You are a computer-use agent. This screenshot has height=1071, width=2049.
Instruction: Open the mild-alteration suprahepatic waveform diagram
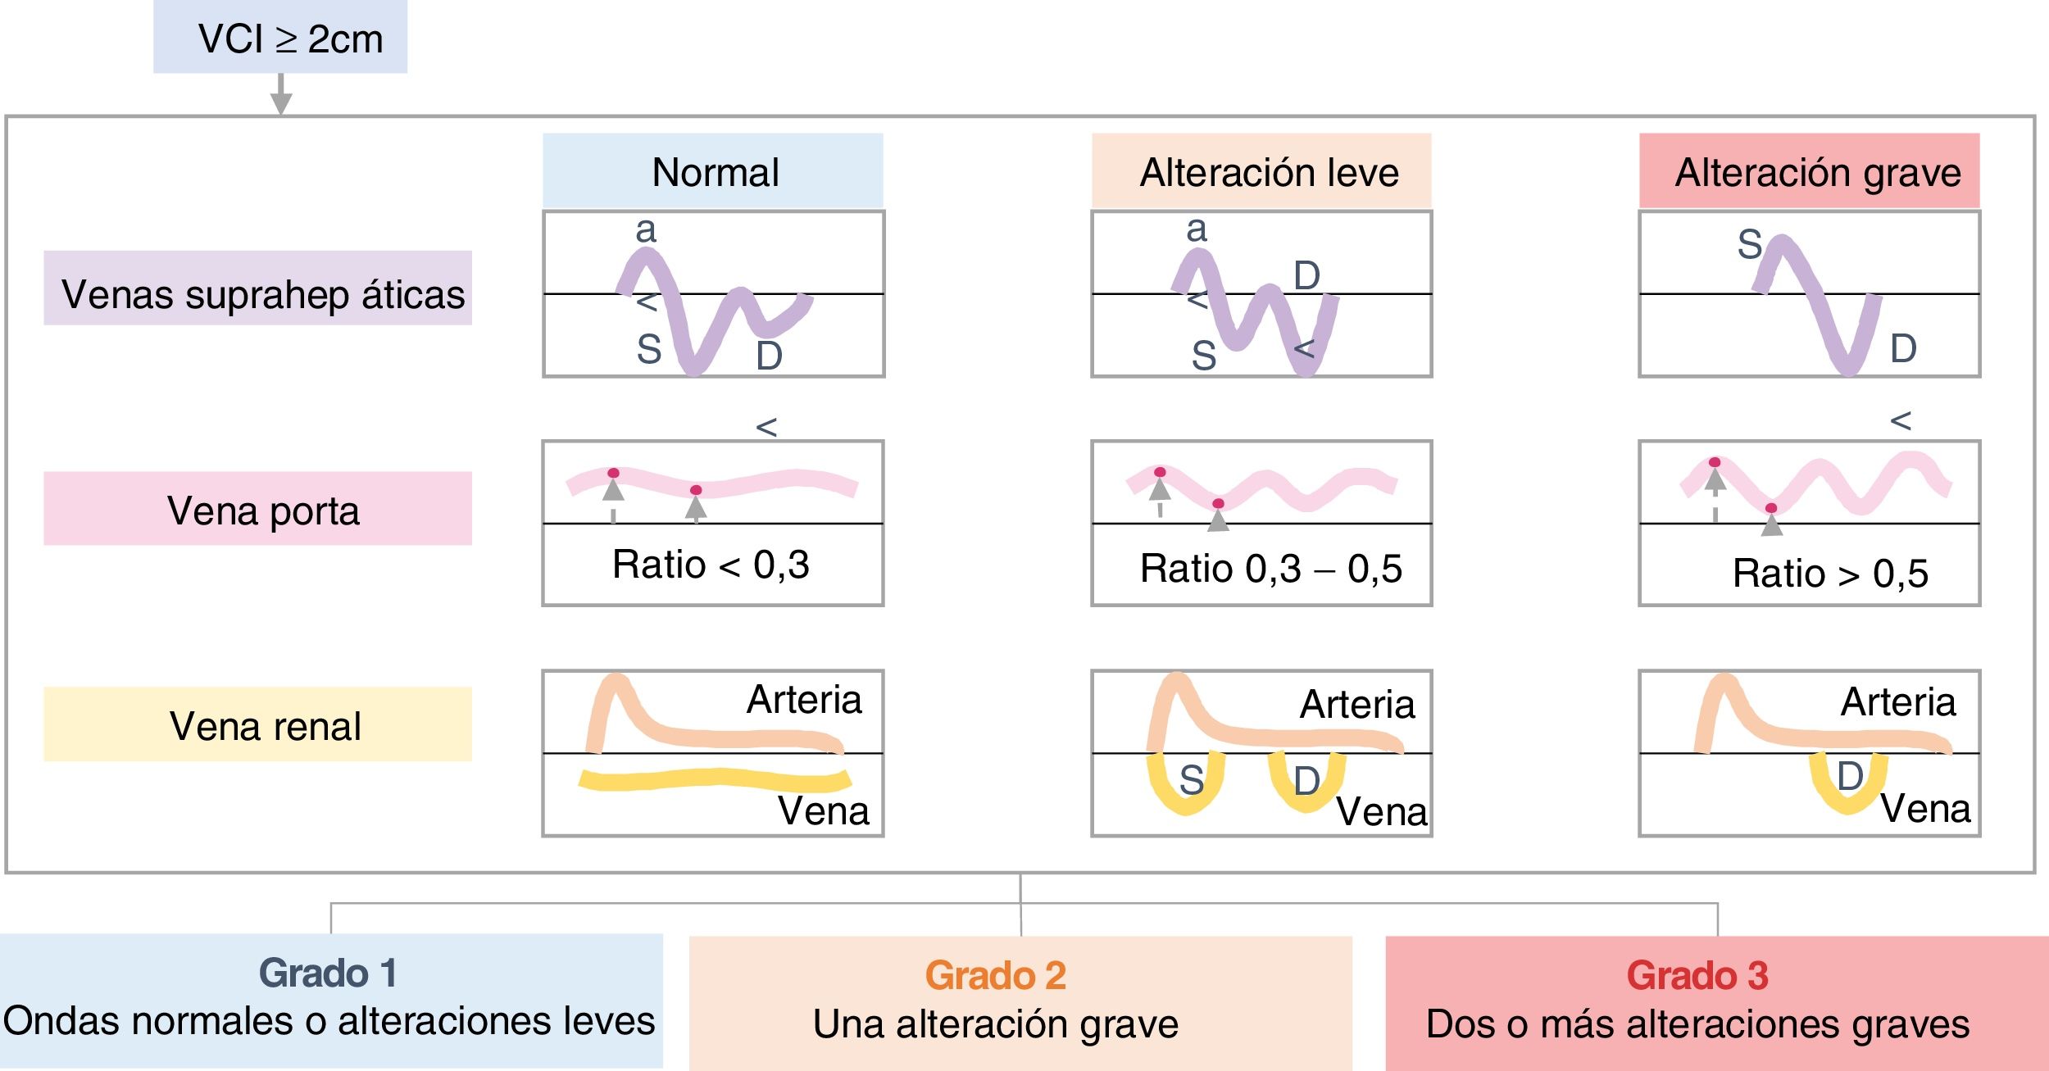coord(1261,294)
